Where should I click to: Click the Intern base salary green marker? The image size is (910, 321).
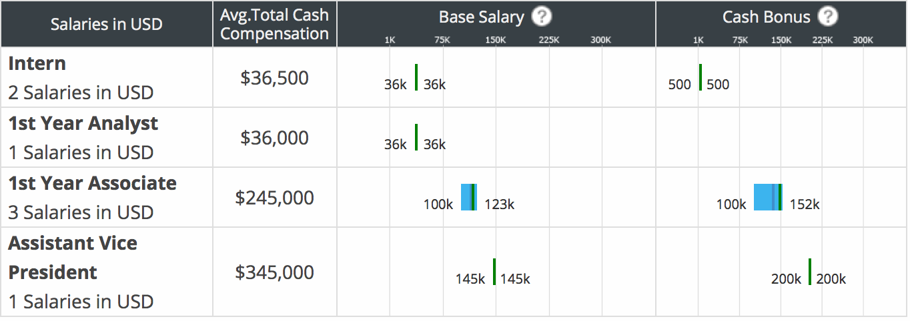tap(416, 77)
